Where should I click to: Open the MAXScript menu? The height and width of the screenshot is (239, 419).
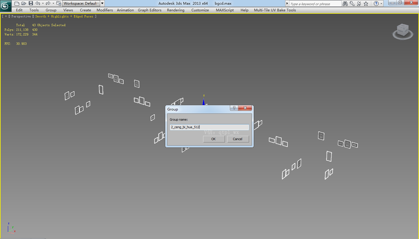[225, 10]
